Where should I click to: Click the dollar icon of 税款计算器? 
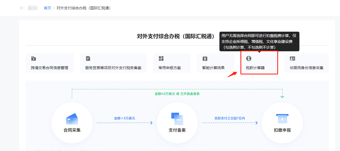coord(249,58)
